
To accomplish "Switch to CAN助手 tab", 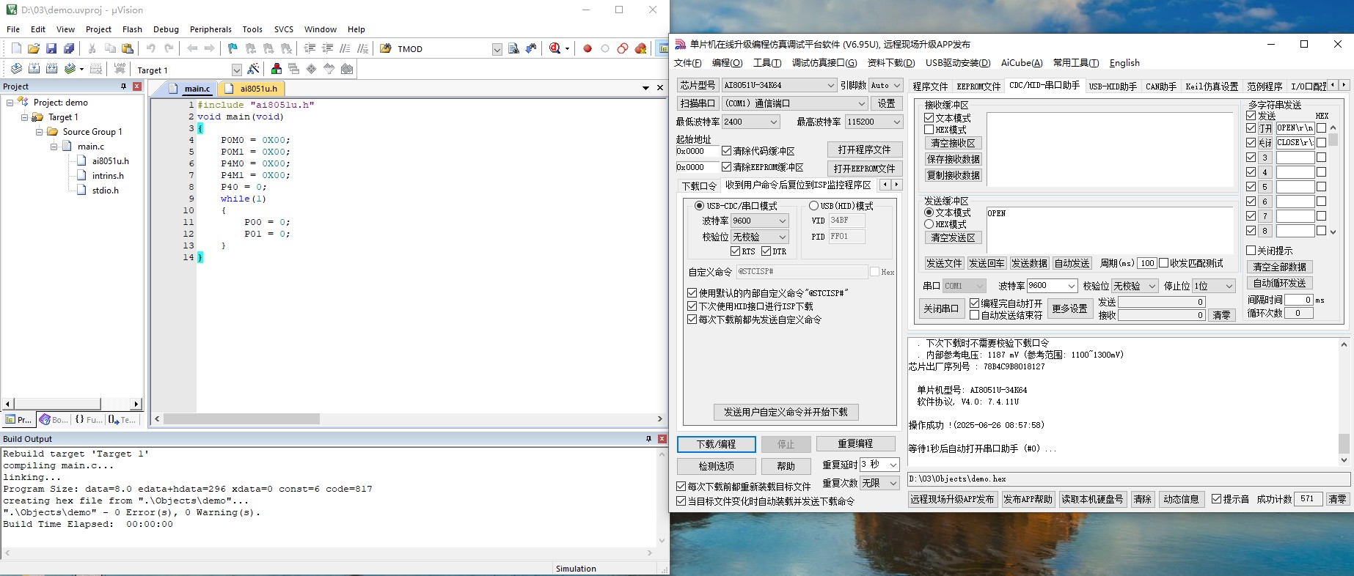I will (x=1160, y=86).
